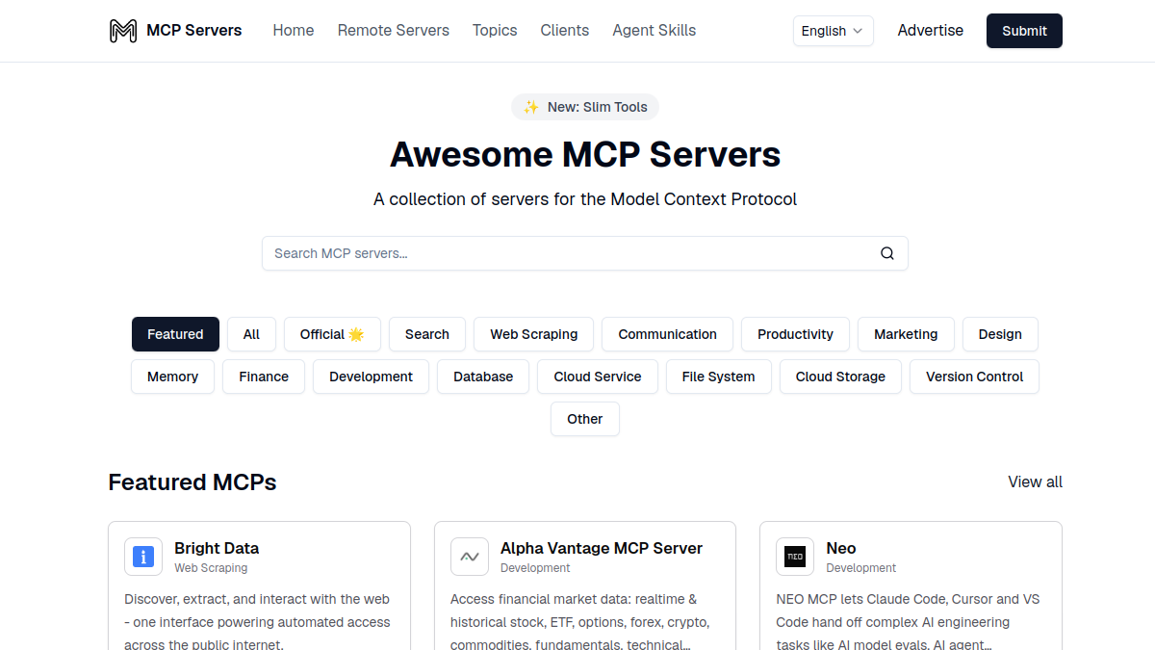Filter by Other category
This screenshot has height=650, width=1155.
(x=585, y=419)
